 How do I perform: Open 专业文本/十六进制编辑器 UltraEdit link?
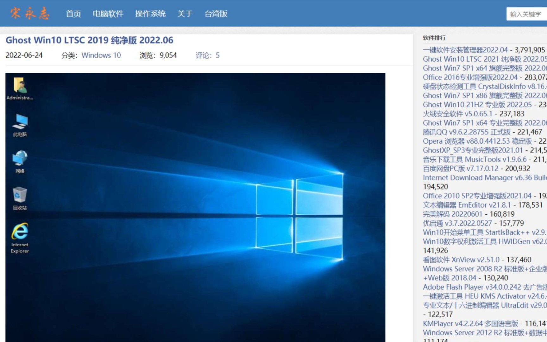coord(485,306)
